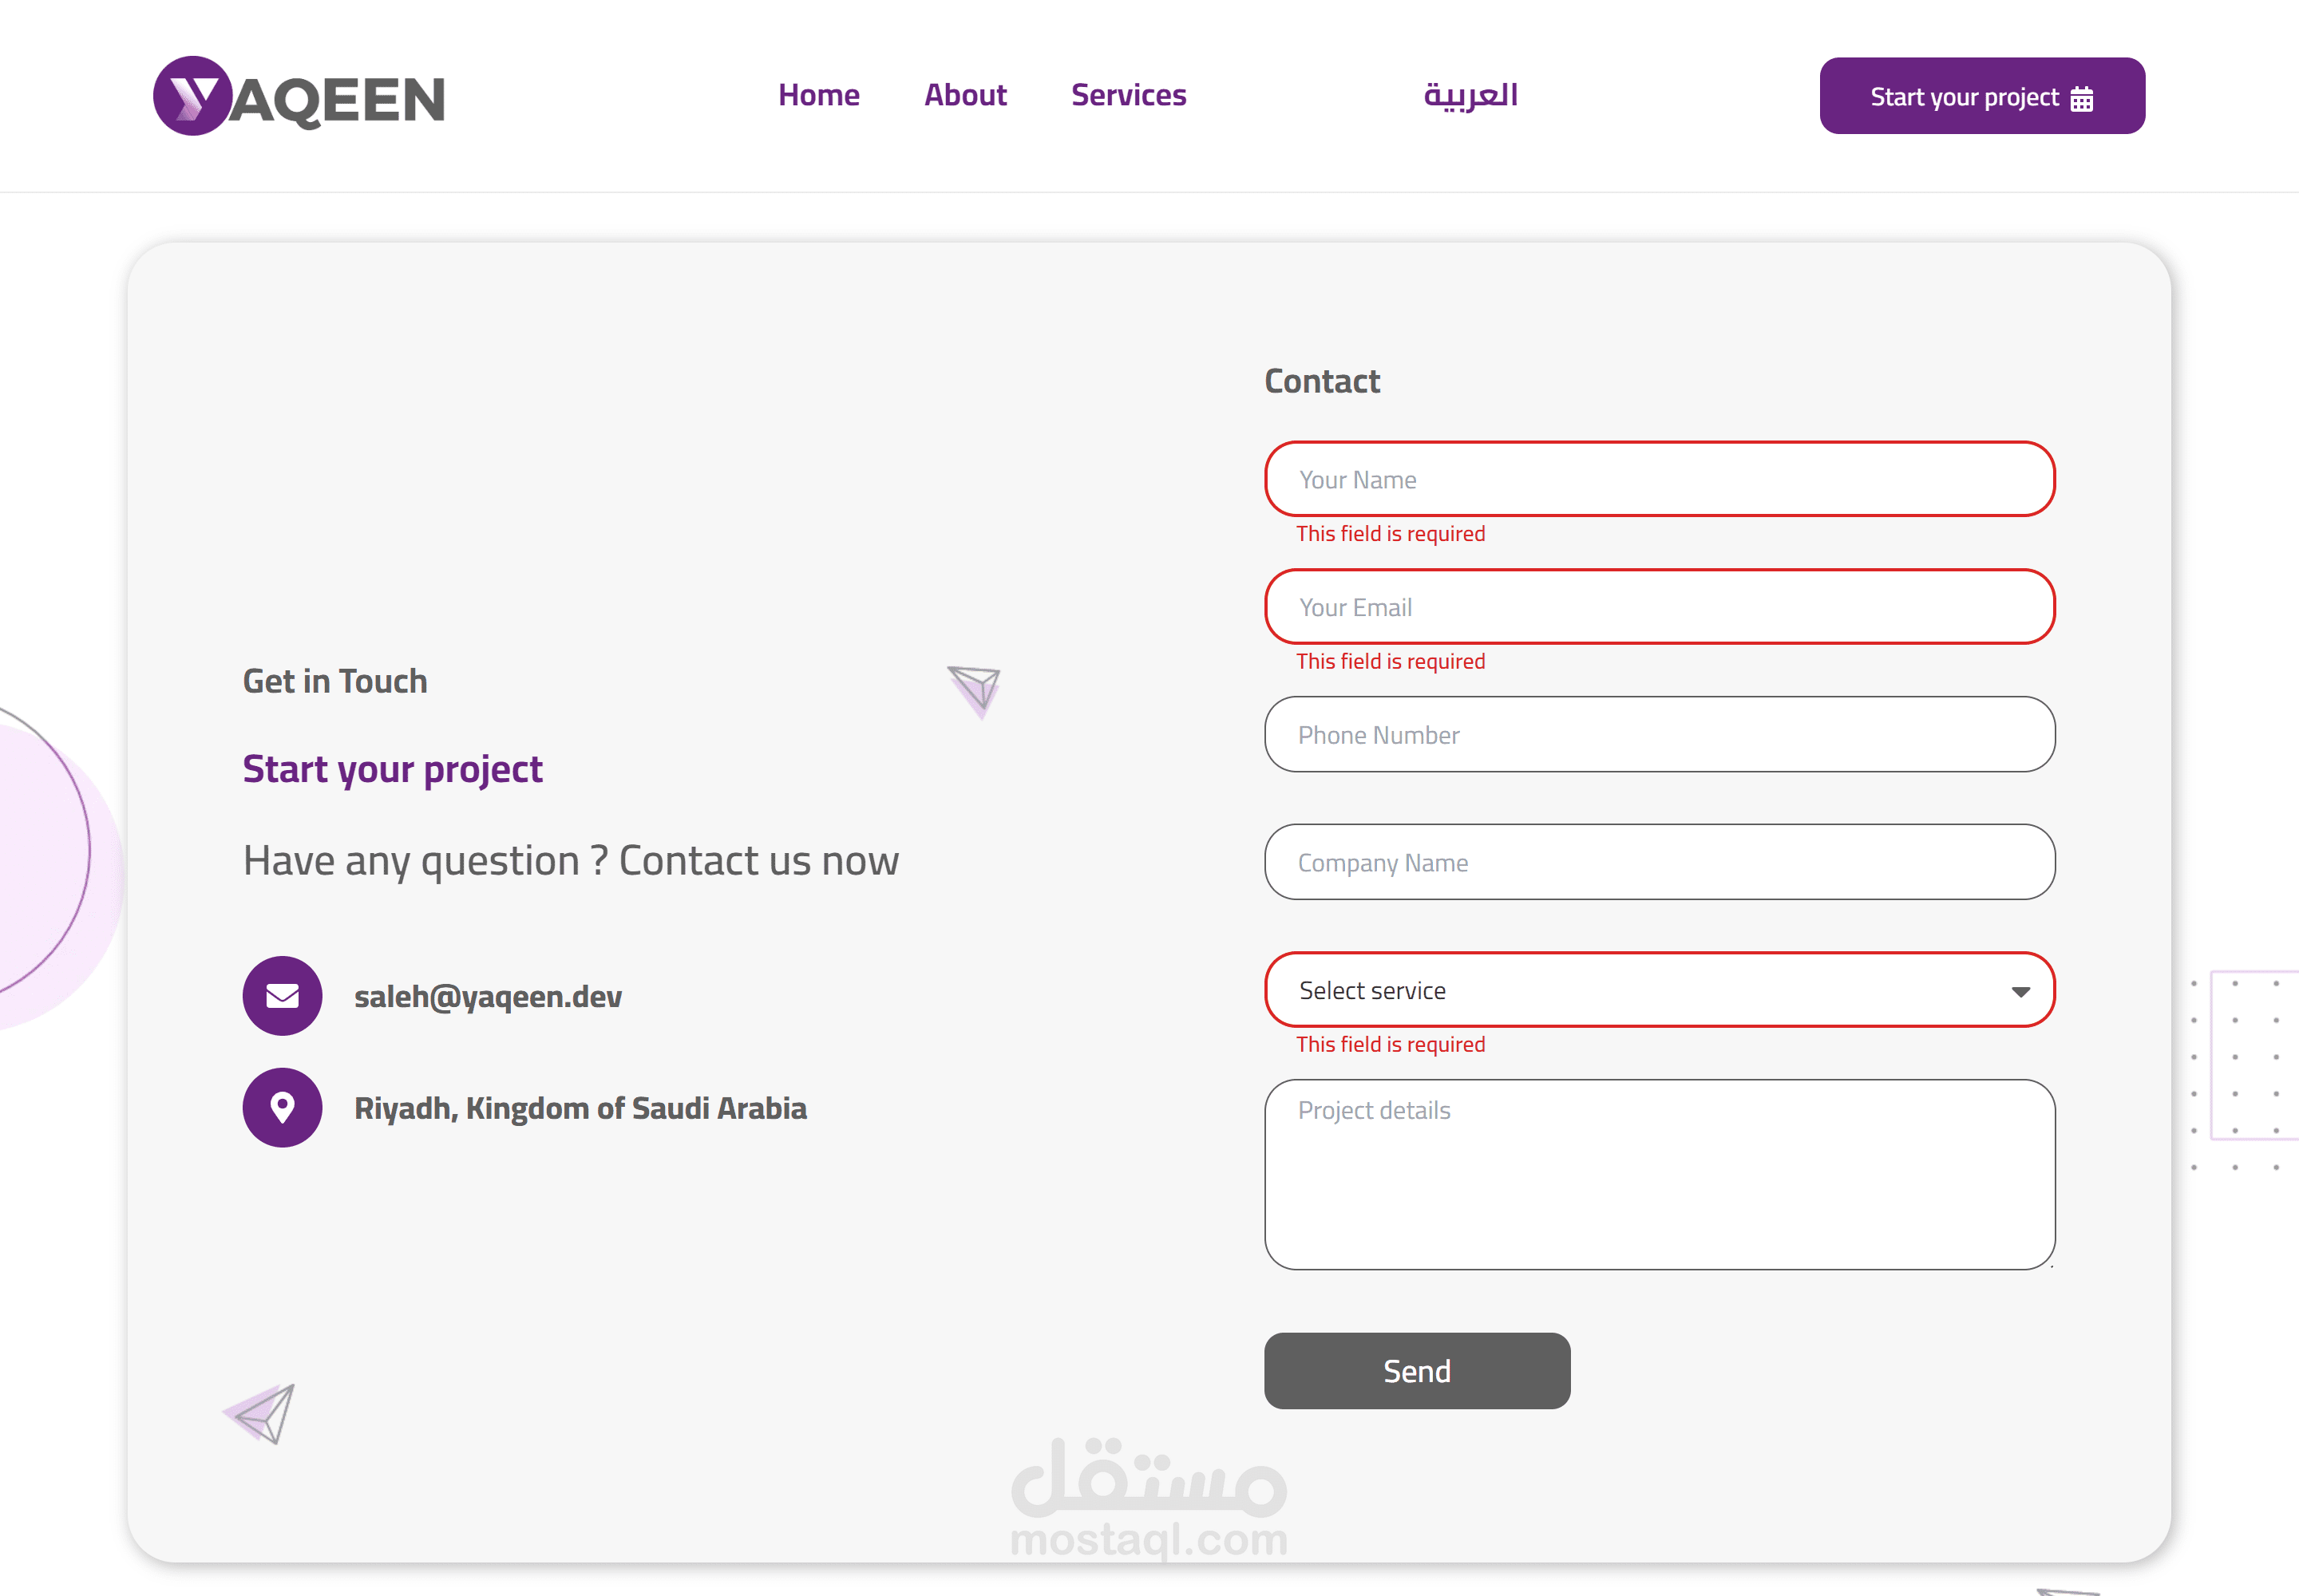Click the calendar icon in header button
Screen dimensions: 2299x1596
2082,98
